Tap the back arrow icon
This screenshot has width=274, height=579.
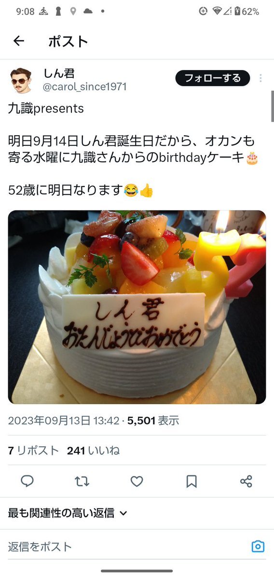click(18, 41)
